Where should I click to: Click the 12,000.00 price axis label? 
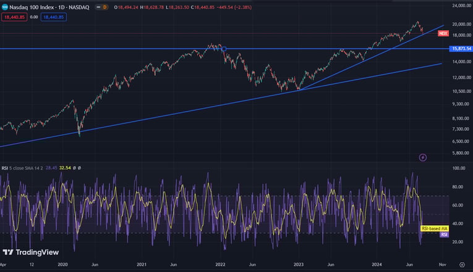click(x=461, y=77)
